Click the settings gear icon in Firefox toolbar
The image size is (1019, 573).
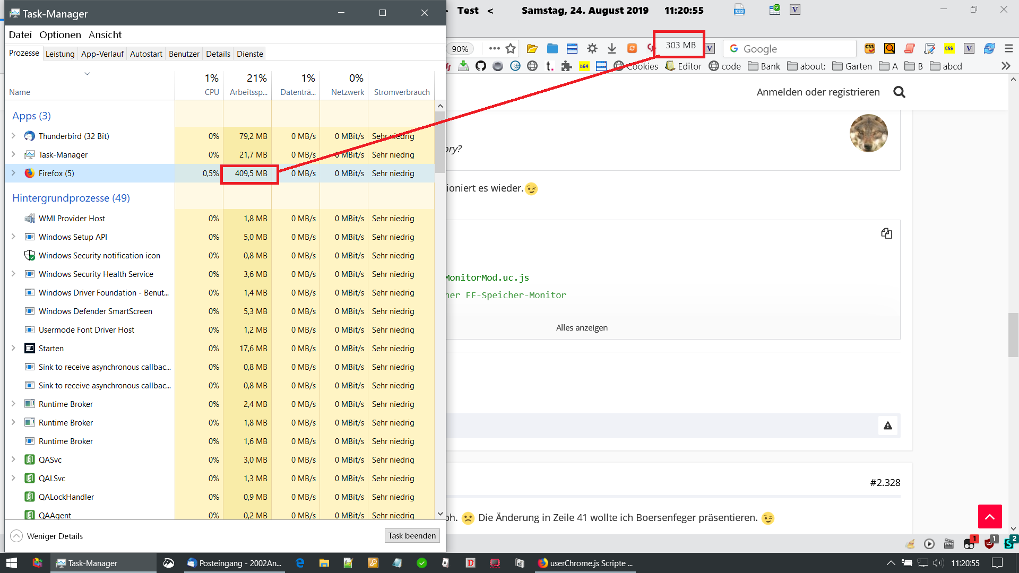click(592, 49)
